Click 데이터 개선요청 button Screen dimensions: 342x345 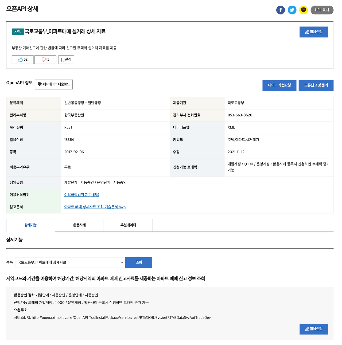[279, 85]
